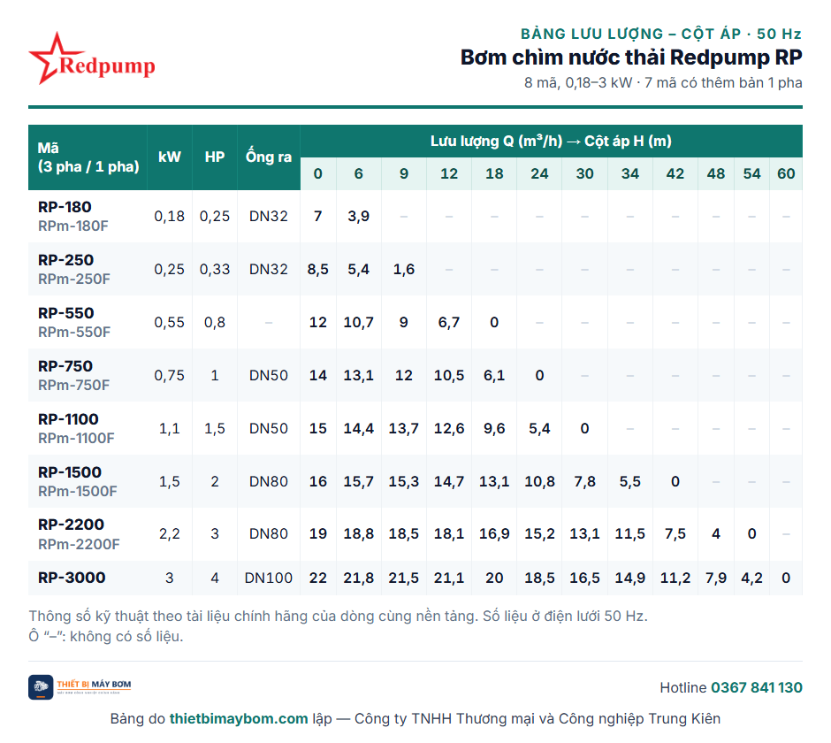
Task: Select model name RP-750
Action: [x=65, y=366]
